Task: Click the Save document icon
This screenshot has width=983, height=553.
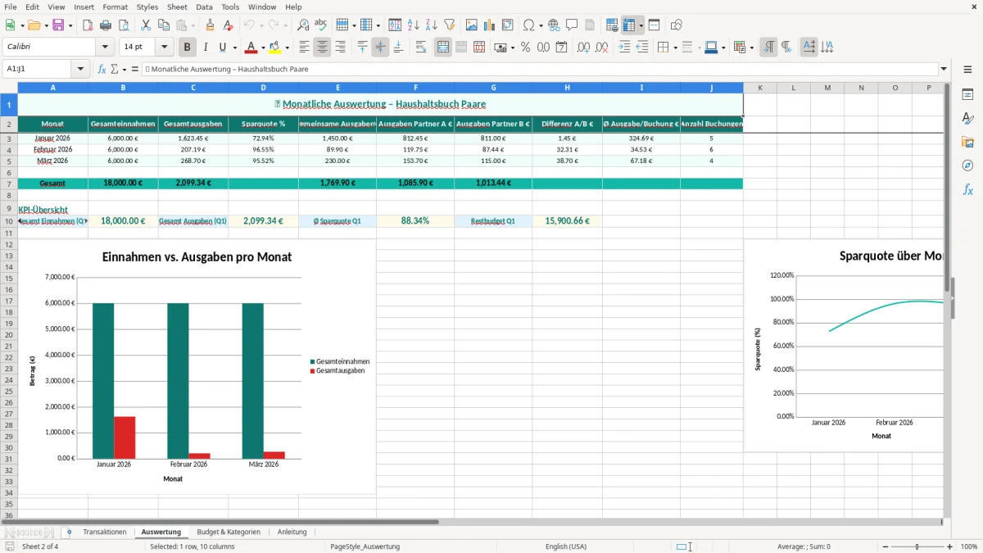Action: (x=58, y=25)
